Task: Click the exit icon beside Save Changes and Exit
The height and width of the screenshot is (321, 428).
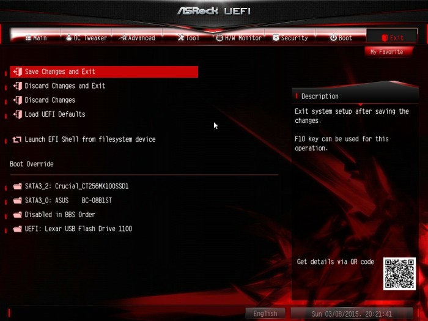Action: 18,72
